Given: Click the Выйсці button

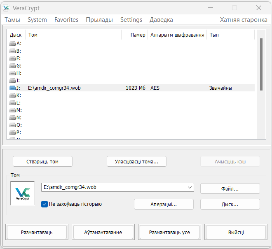Looking at the screenshot, I should click(x=236, y=232).
